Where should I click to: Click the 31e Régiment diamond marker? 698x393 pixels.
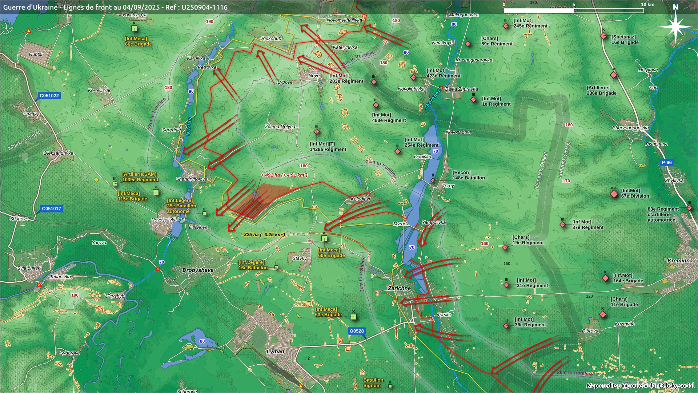pyautogui.click(x=506, y=285)
